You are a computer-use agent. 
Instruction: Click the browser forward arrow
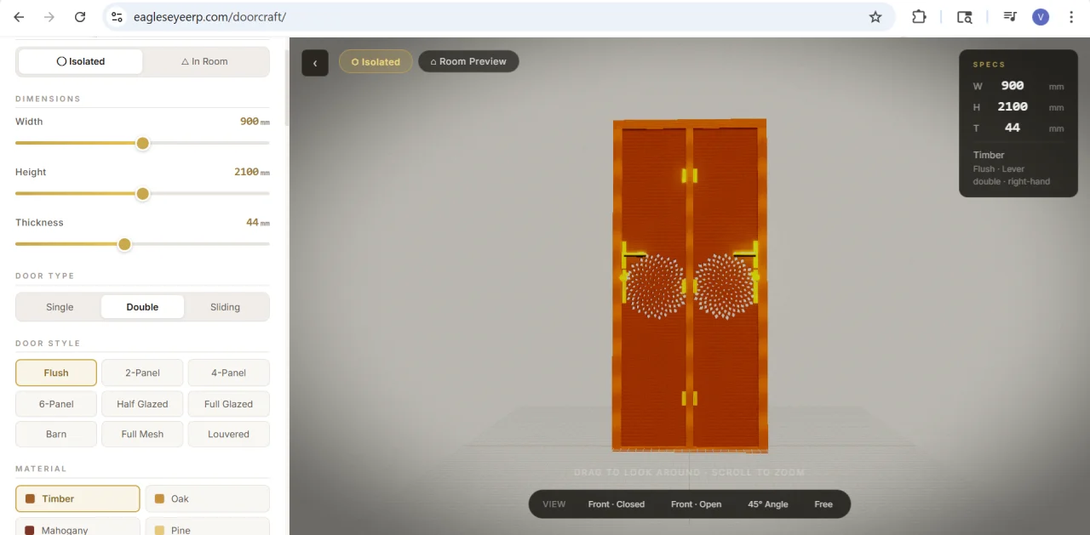pyautogui.click(x=49, y=17)
